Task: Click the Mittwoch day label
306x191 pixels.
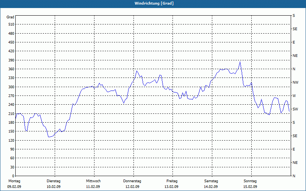Action: [93, 181]
